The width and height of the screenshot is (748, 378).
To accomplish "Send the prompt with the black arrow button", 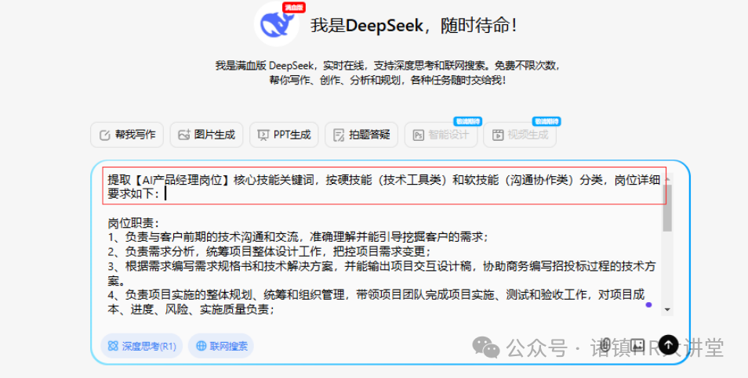I will point(668,344).
